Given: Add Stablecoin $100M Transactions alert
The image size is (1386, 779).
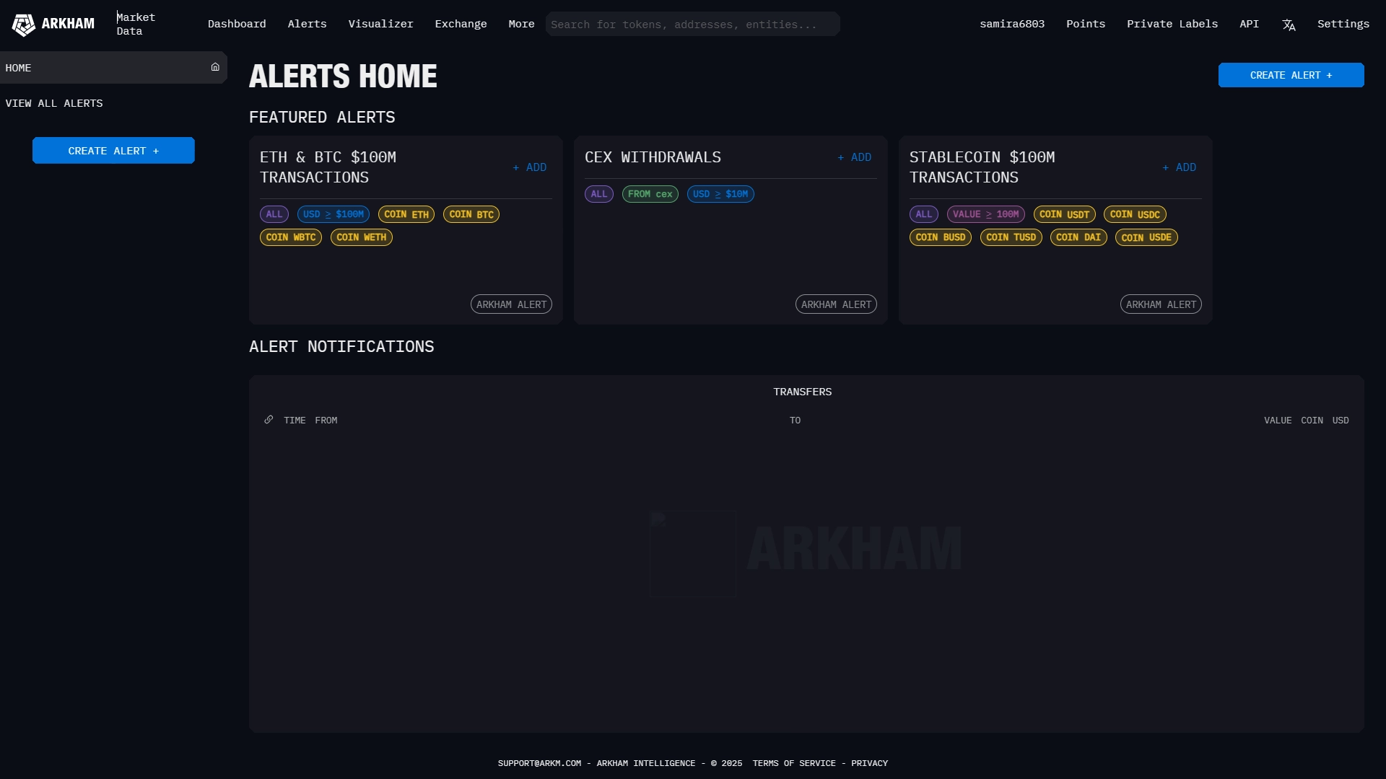Looking at the screenshot, I should point(1180,167).
